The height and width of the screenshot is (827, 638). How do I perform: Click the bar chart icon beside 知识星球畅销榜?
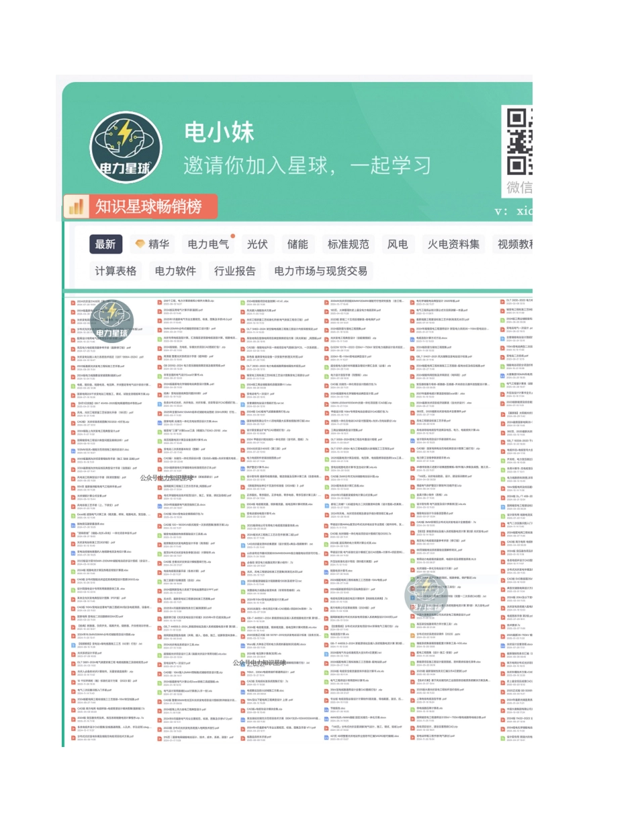pos(77,206)
